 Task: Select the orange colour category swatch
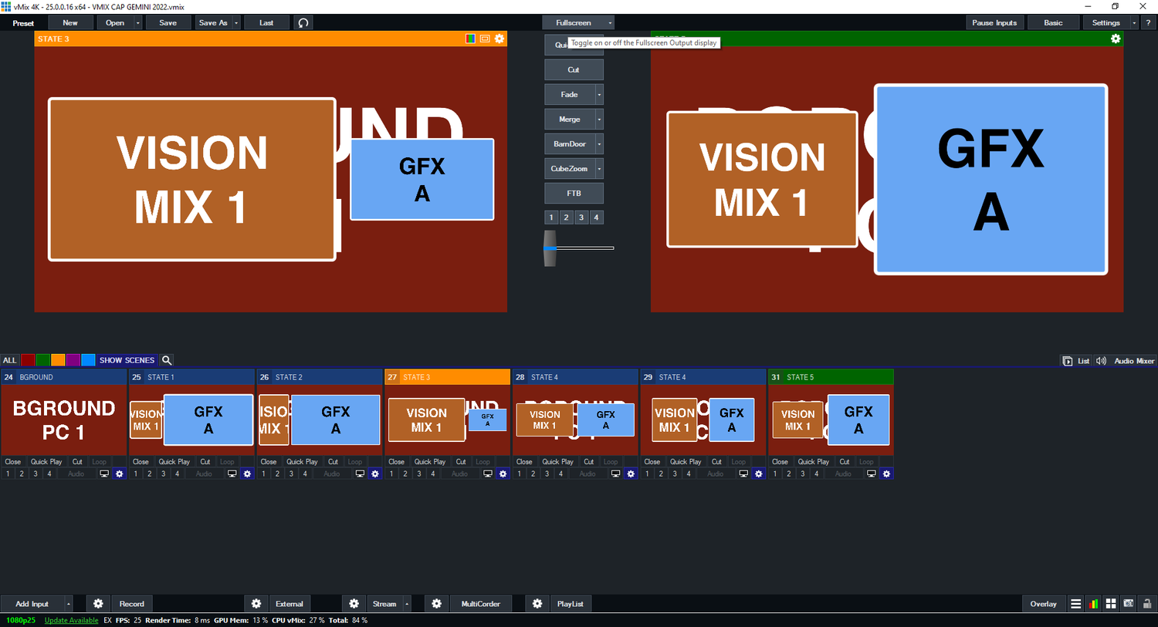pyautogui.click(x=58, y=360)
